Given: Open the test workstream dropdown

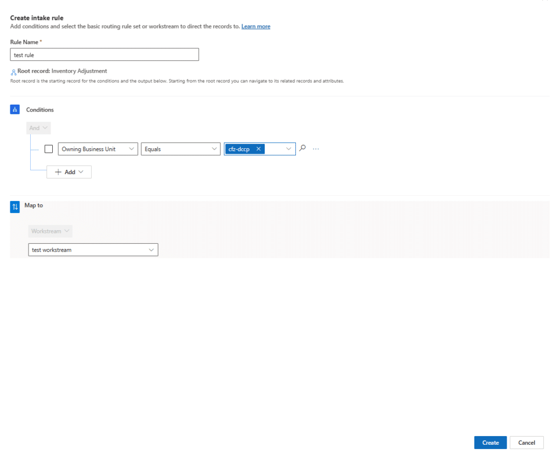Looking at the screenshot, I should [x=93, y=250].
